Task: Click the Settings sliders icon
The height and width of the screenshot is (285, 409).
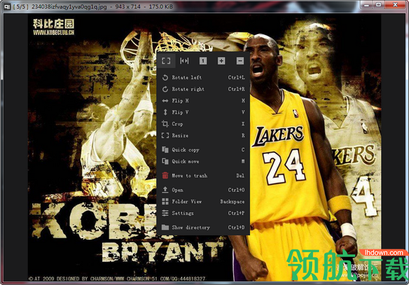Action: [x=165, y=213]
